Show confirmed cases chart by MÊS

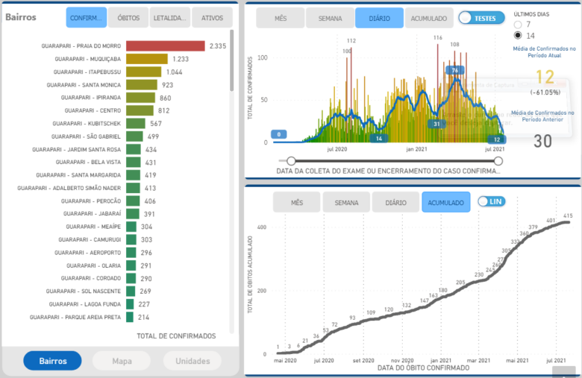(x=281, y=18)
